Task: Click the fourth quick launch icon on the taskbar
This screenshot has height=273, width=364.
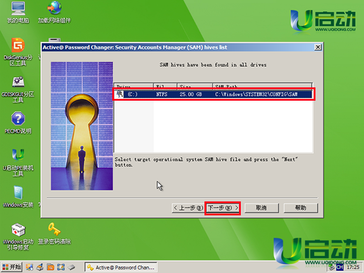Action: (x=61, y=267)
